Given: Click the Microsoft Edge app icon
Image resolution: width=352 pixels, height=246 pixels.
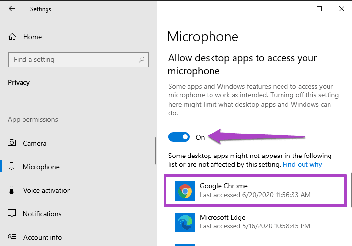Looking at the screenshot, I should point(185,223).
